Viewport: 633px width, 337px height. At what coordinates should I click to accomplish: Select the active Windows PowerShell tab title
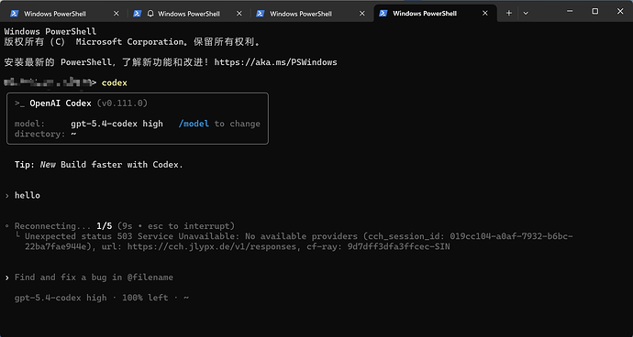click(x=425, y=14)
